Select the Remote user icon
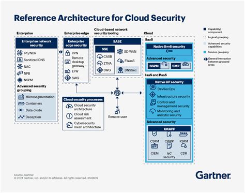 (x=117, y=111)
